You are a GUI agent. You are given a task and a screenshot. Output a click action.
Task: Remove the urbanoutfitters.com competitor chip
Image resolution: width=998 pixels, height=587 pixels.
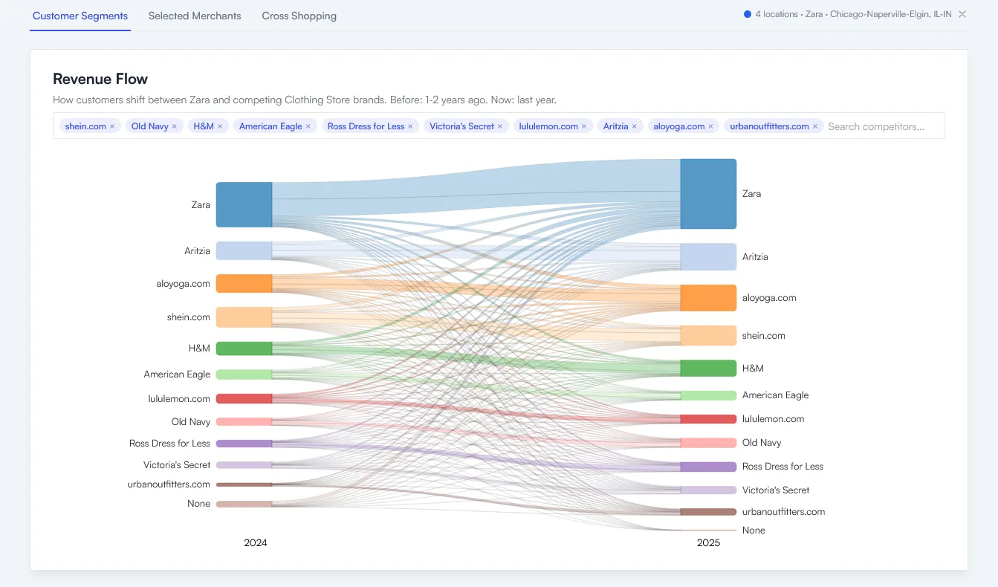(x=815, y=126)
